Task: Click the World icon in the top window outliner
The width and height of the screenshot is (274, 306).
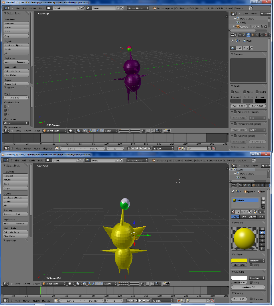Action: (x=238, y=22)
